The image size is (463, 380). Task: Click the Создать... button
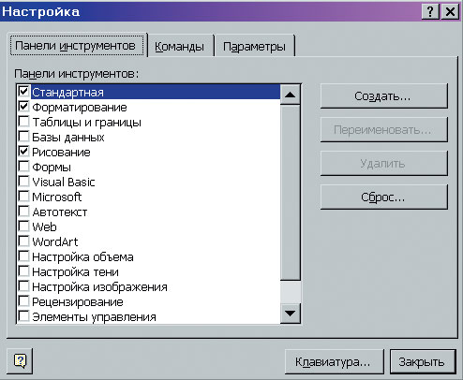(384, 95)
